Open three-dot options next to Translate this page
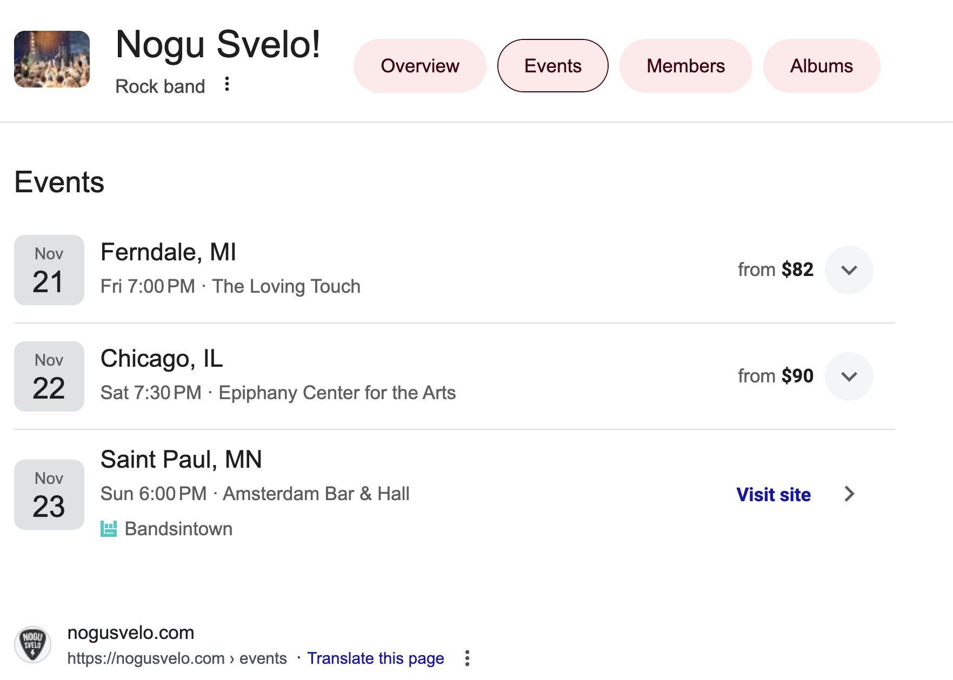Viewport: 953px width, 680px height. [x=467, y=658]
